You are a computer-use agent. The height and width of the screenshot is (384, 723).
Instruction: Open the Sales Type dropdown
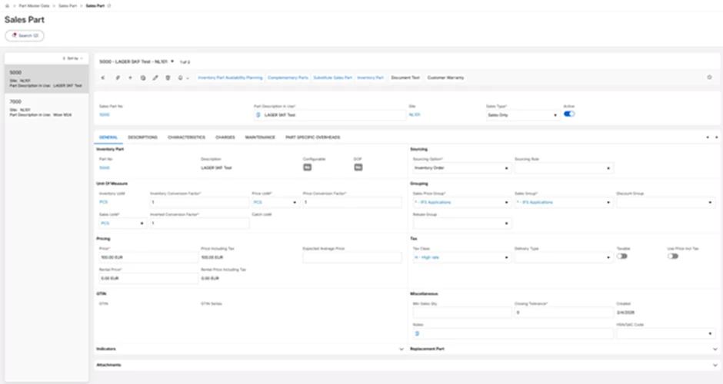(523, 115)
